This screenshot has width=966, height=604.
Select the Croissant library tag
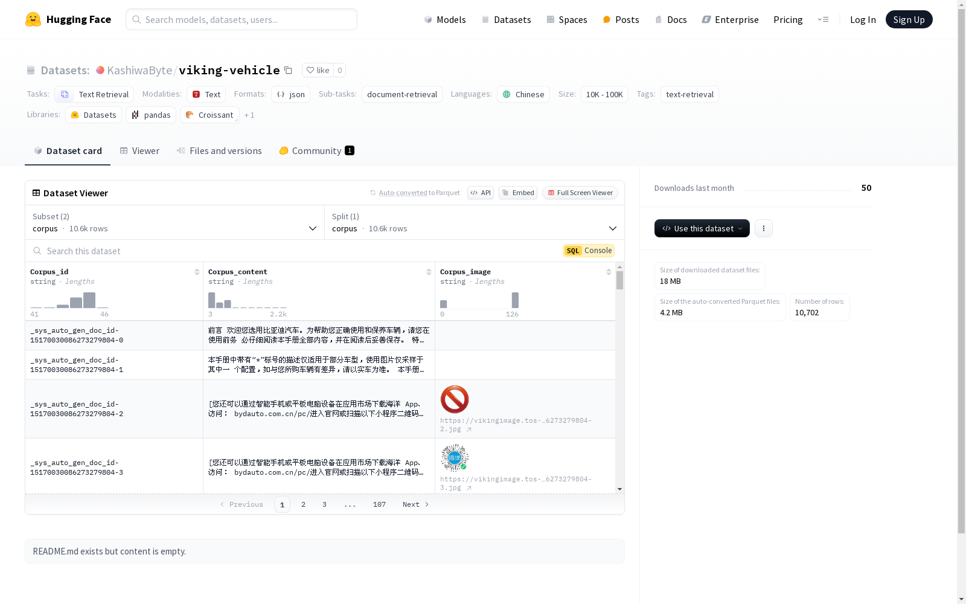point(210,115)
